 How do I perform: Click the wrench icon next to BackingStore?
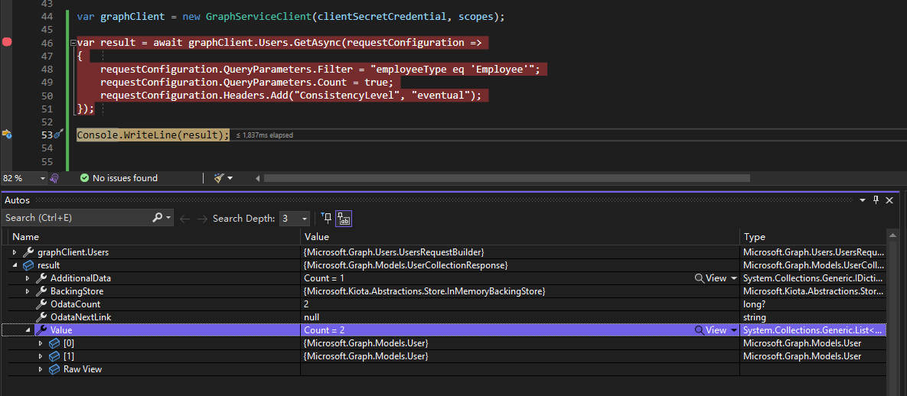pyautogui.click(x=41, y=291)
